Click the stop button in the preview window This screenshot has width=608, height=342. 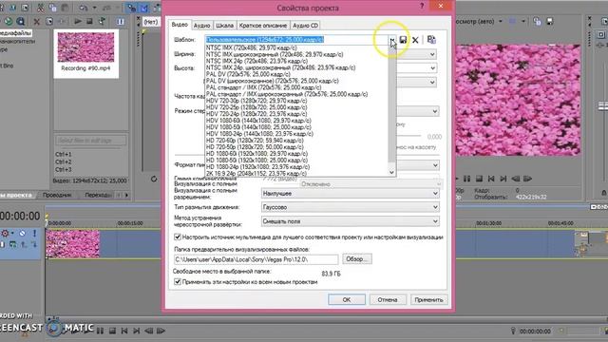coord(479,179)
